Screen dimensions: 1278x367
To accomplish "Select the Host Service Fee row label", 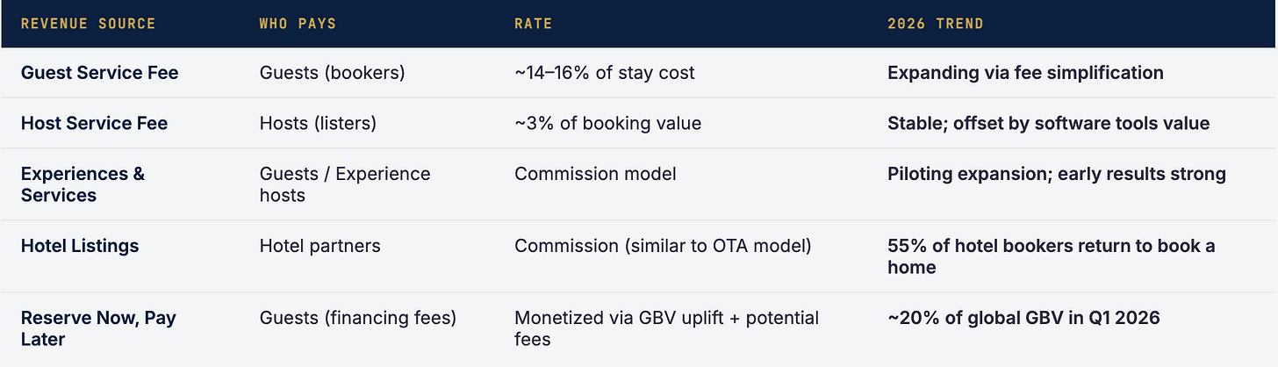I will [94, 124].
